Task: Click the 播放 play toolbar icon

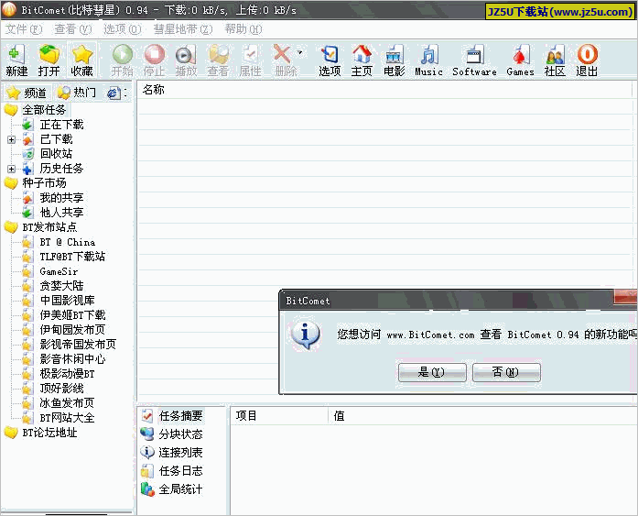Action: pyautogui.click(x=186, y=60)
